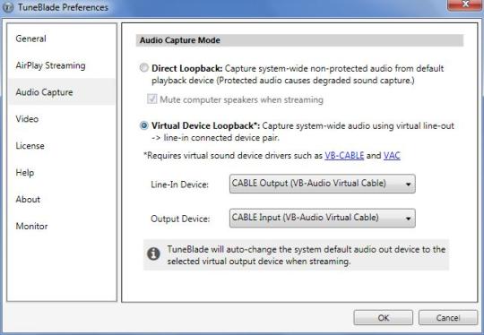The width and height of the screenshot is (484, 335).
Task: Show the Help section
Action: tap(25, 173)
